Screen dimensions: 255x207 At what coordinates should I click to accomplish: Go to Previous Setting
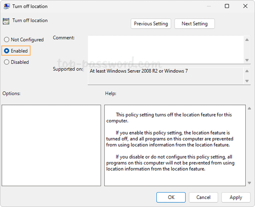[151, 24]
